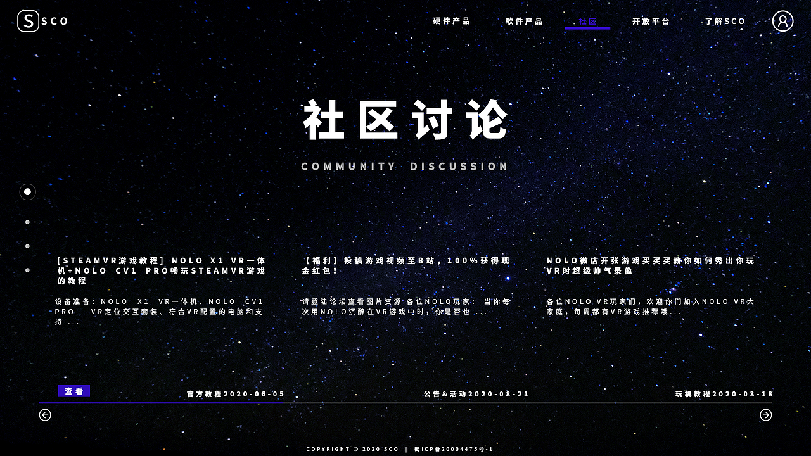Click COMMUNITY DISCUSSION subtitle
811x456 pixels.
coord(405,167)
